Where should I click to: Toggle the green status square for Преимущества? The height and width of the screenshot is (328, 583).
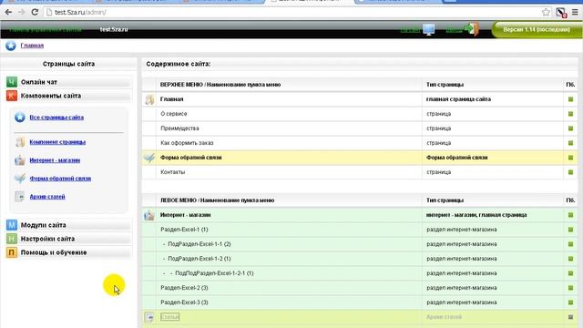pyautogui.click(x=571, y=128)
